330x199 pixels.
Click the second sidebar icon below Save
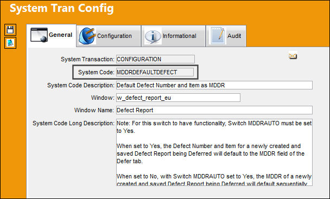tap(10, 43)
